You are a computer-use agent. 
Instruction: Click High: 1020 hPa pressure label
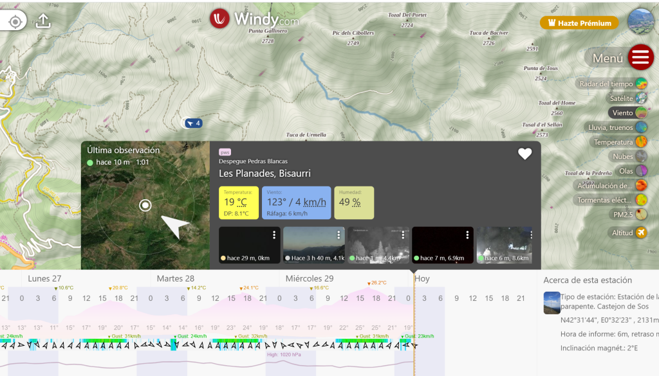click(284, 355)
